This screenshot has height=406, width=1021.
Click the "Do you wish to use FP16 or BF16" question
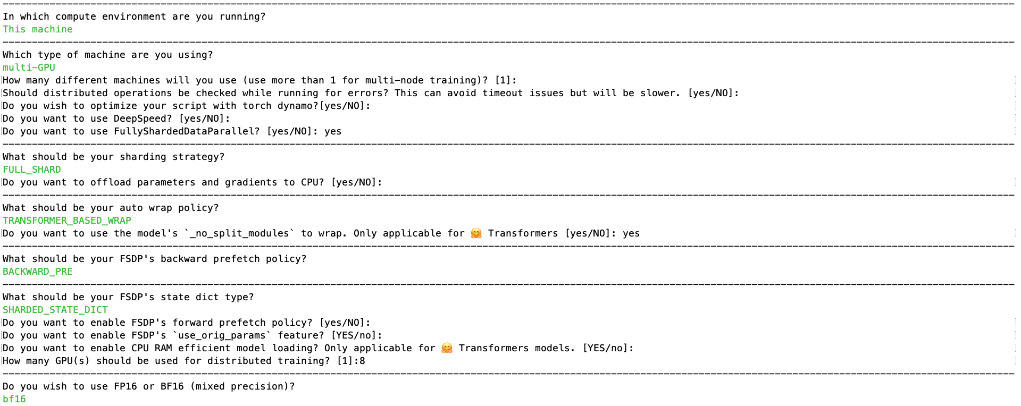[149, 386]
